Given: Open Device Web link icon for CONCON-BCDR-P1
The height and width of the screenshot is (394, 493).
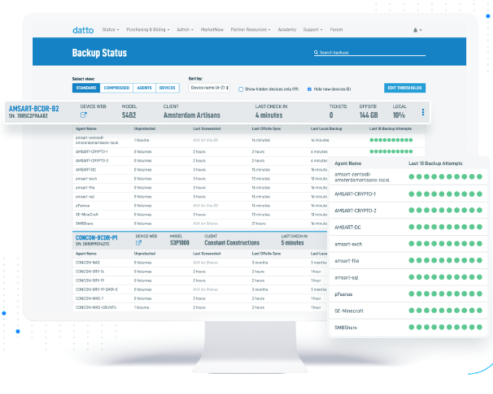Looking at the screenshot, I should (139, 243).
